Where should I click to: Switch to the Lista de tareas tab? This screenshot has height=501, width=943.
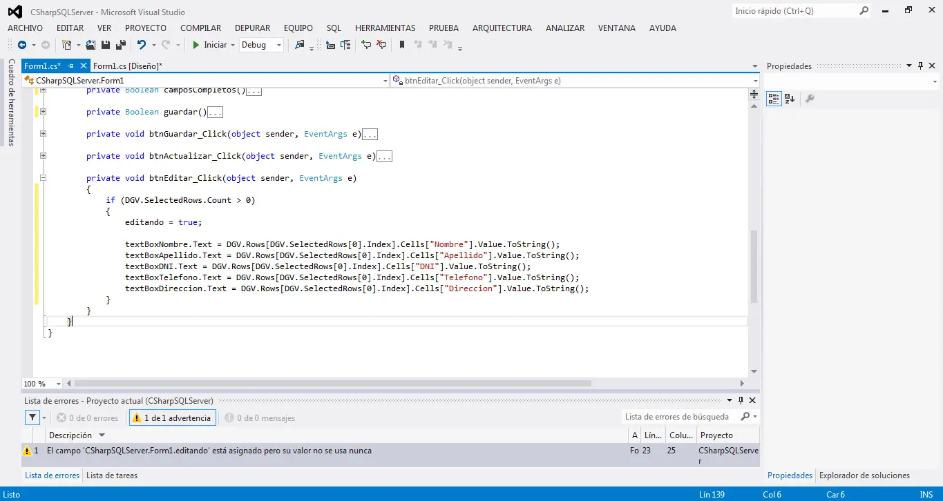click(112, 475)
